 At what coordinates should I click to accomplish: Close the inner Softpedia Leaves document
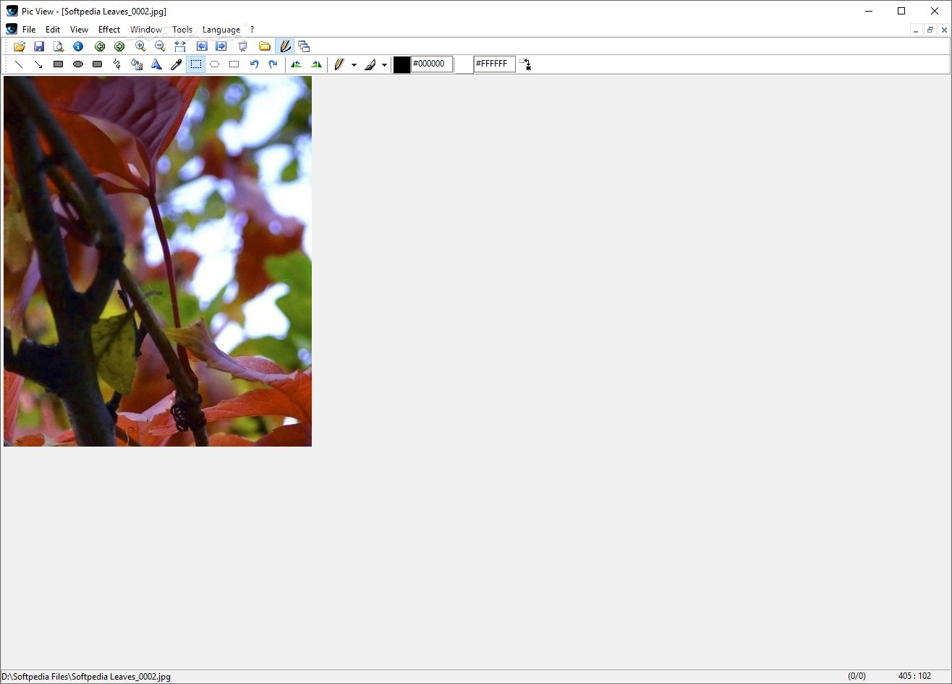coord(944,30)
